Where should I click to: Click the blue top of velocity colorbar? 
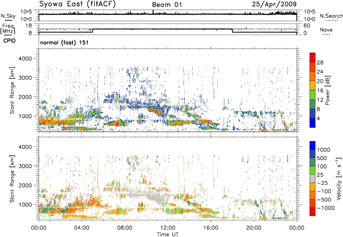coord(313,145)
